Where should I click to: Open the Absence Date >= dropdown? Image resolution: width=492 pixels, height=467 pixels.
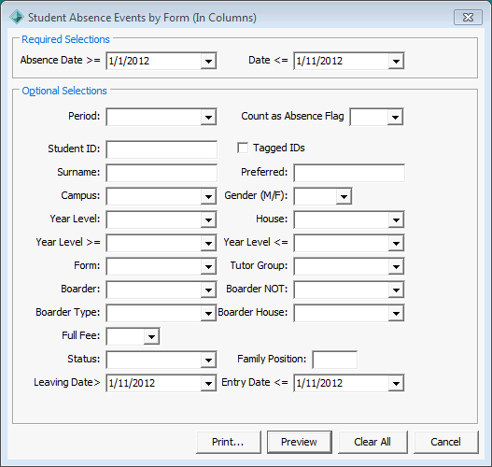(208, 61)
